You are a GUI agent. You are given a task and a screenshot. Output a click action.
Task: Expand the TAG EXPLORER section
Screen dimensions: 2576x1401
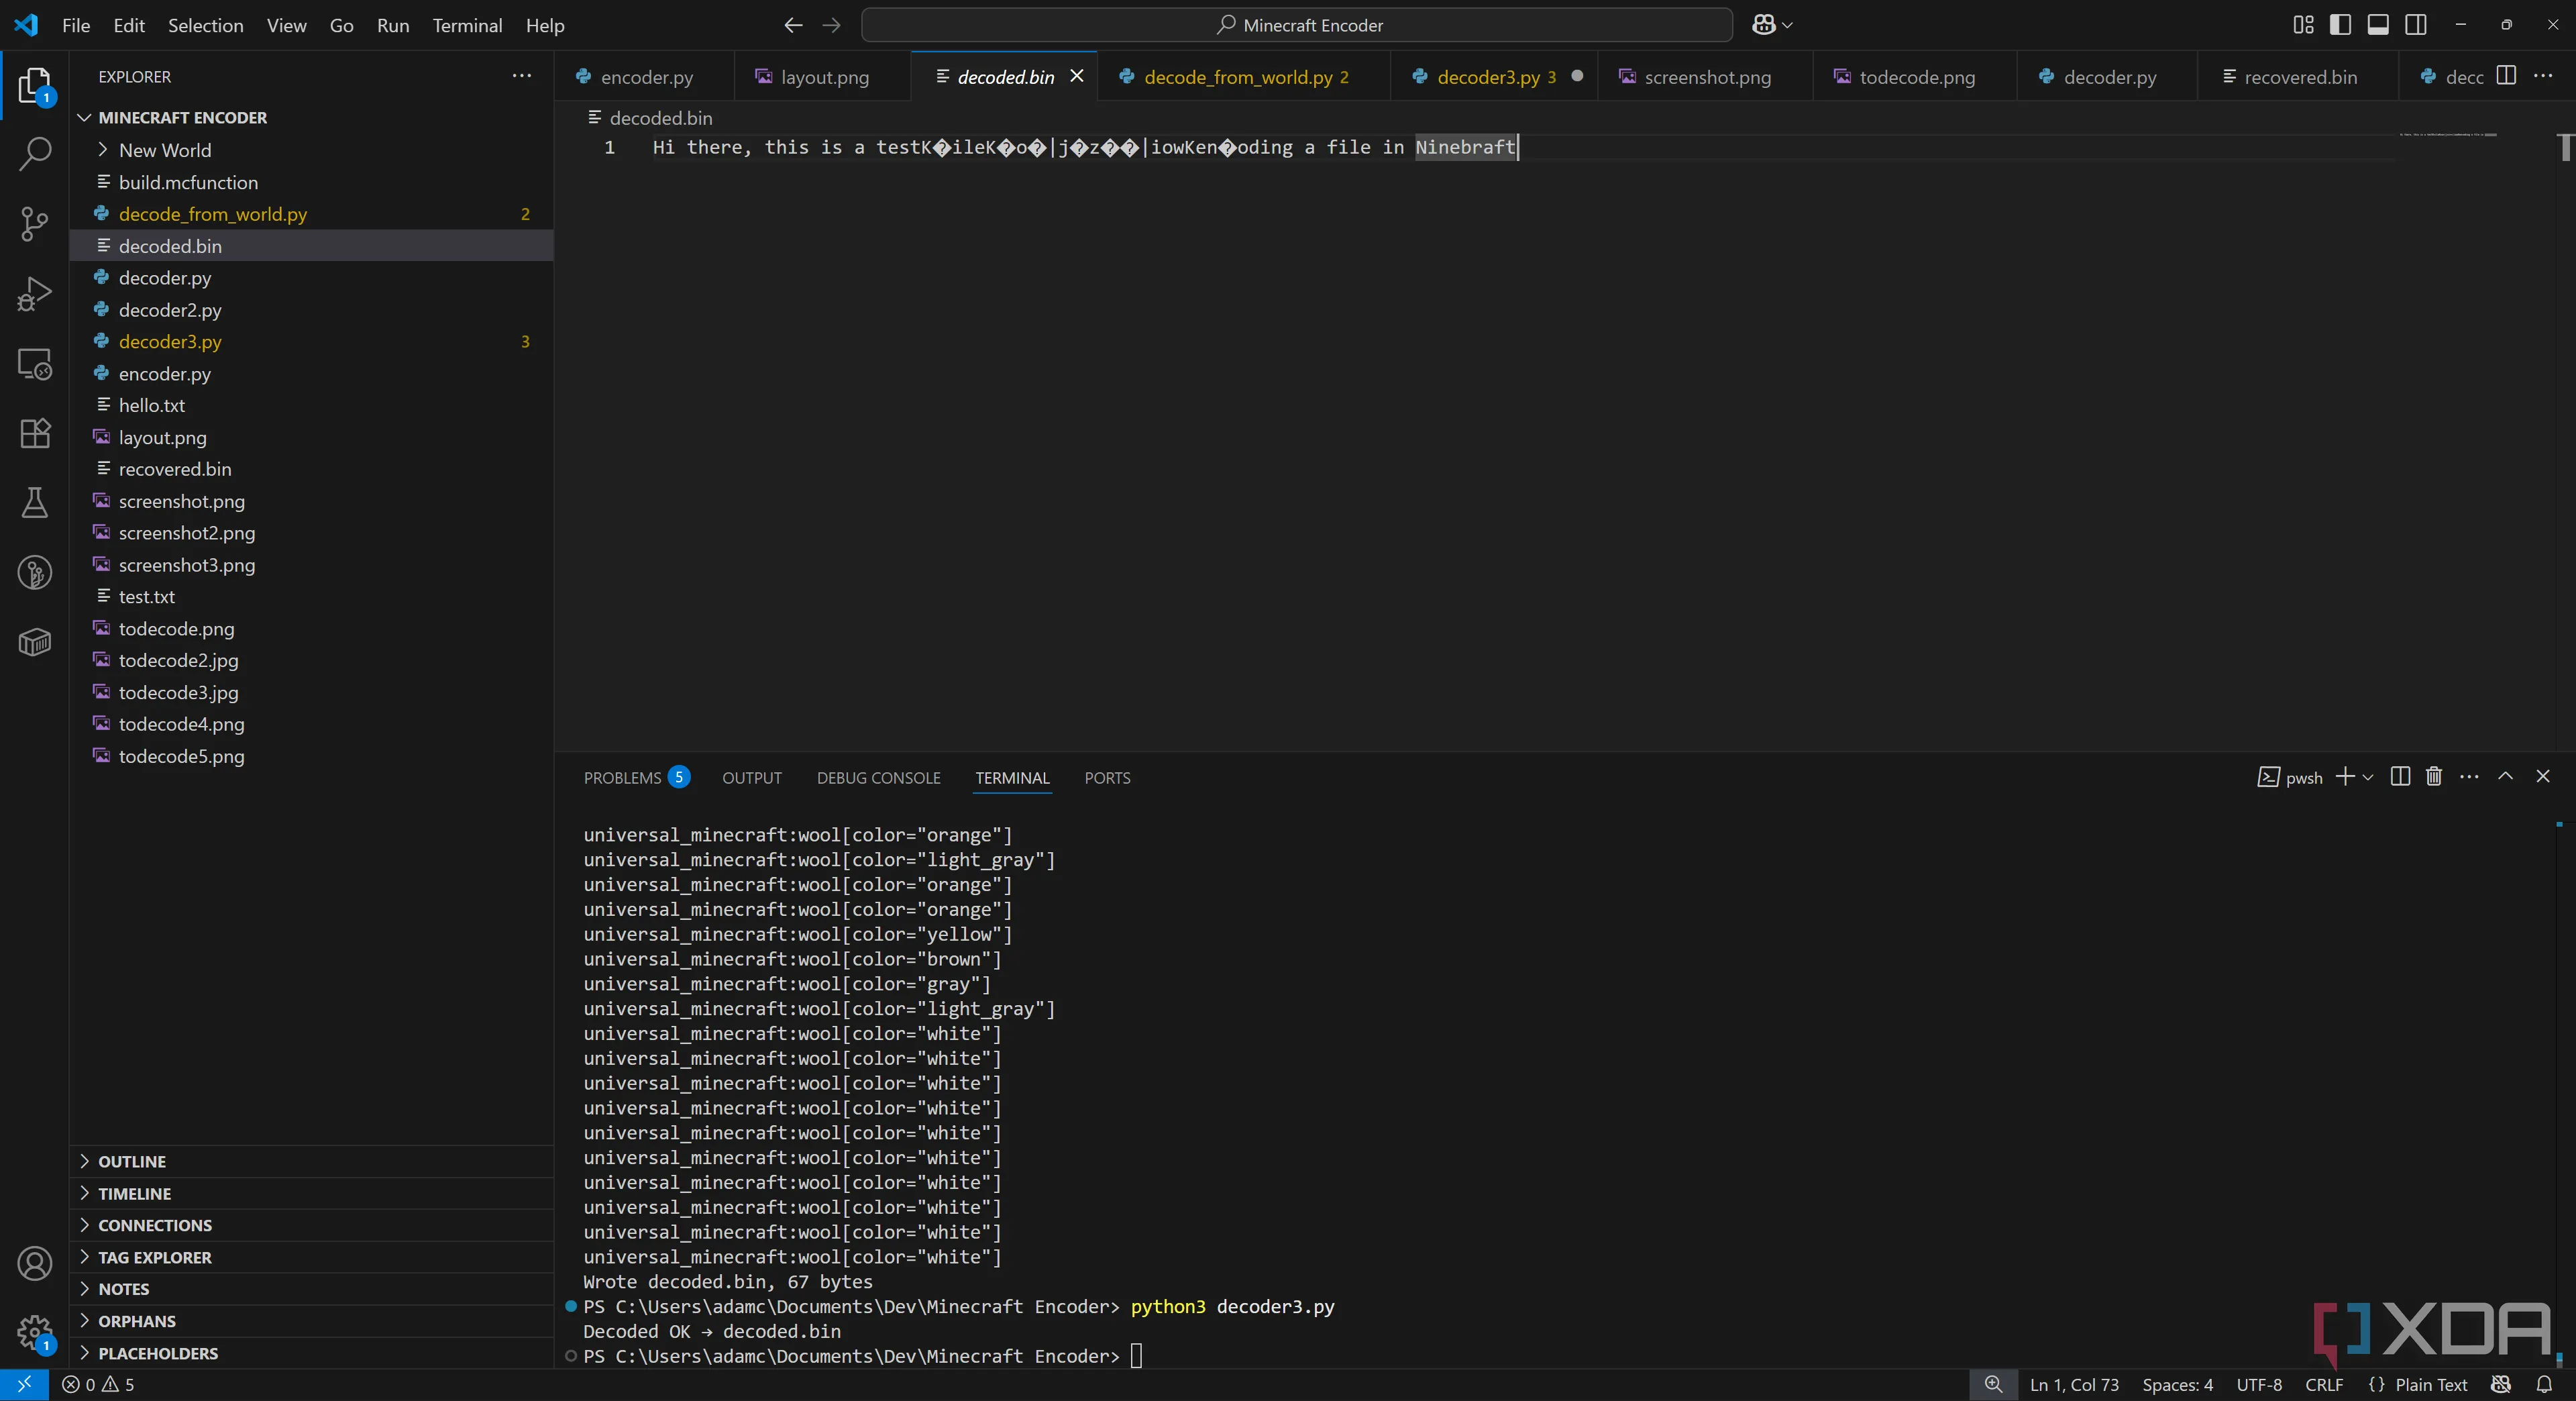point(311,1257)
